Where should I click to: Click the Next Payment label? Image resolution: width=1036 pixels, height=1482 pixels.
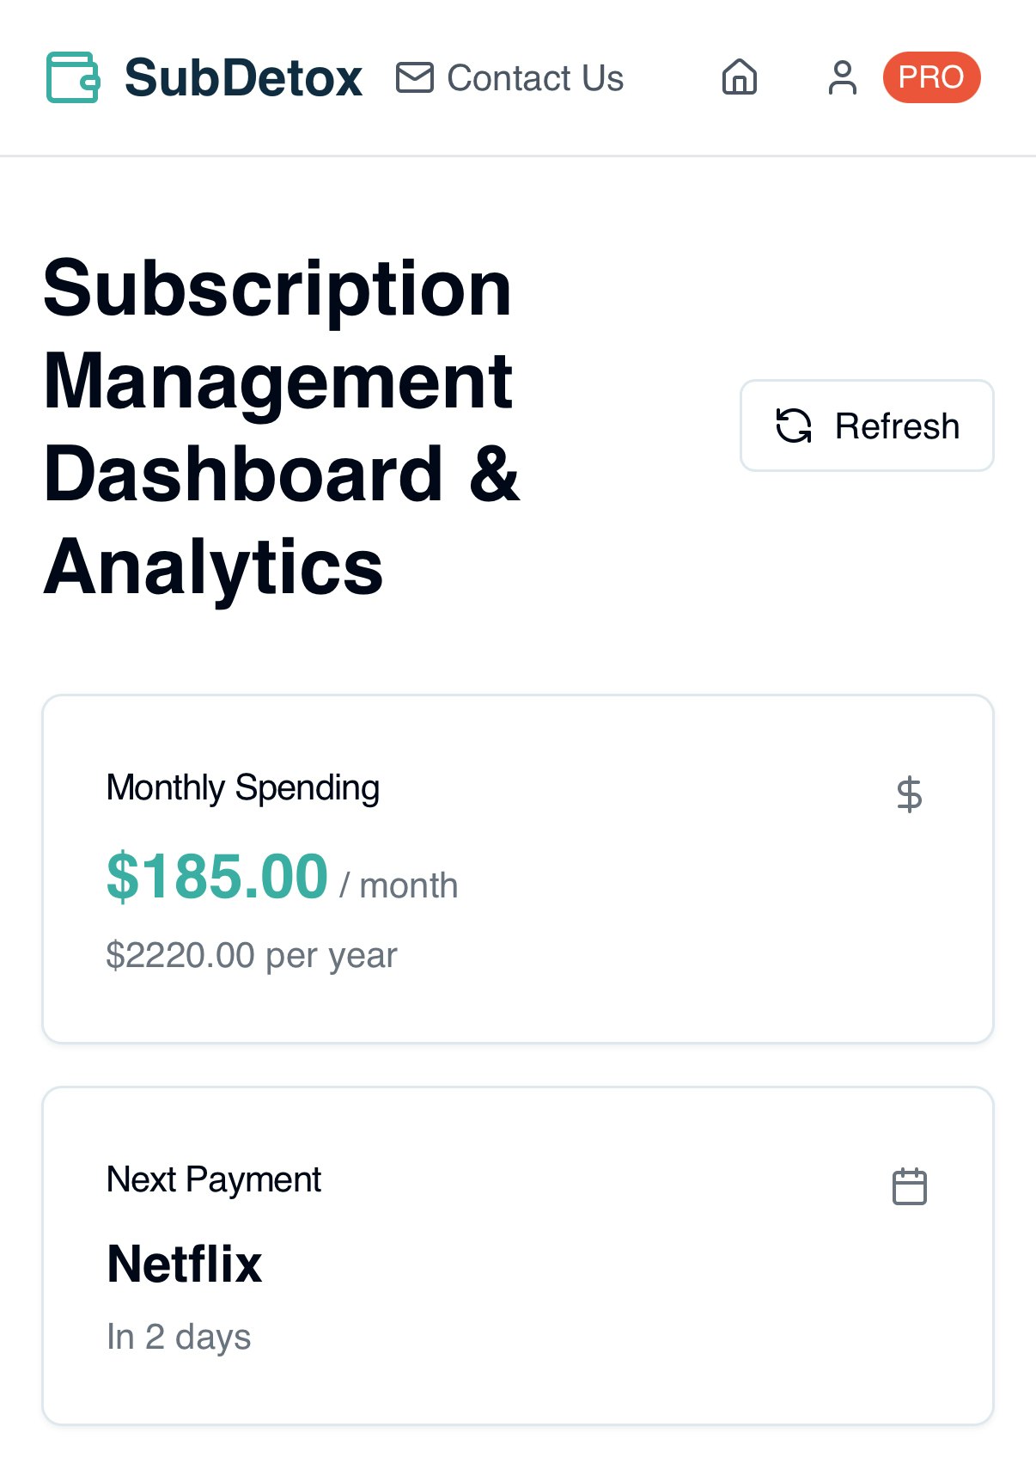coord(214,1179)
